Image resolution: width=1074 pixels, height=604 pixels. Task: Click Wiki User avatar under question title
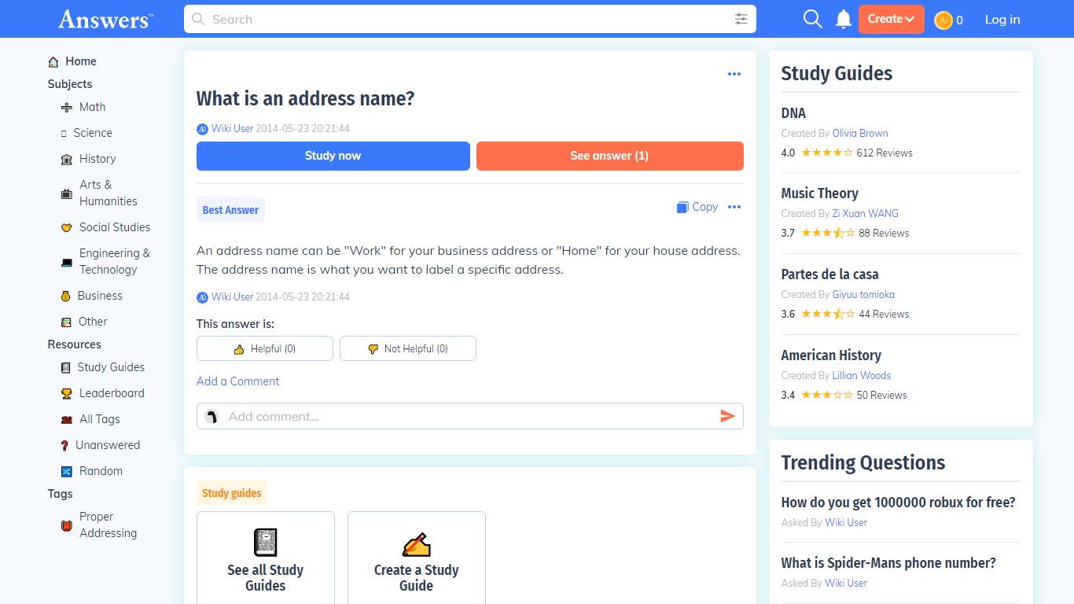[202, 129]
